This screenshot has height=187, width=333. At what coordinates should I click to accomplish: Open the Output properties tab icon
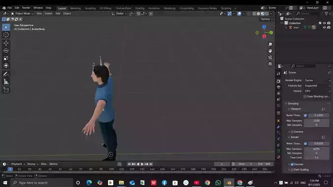278,87
